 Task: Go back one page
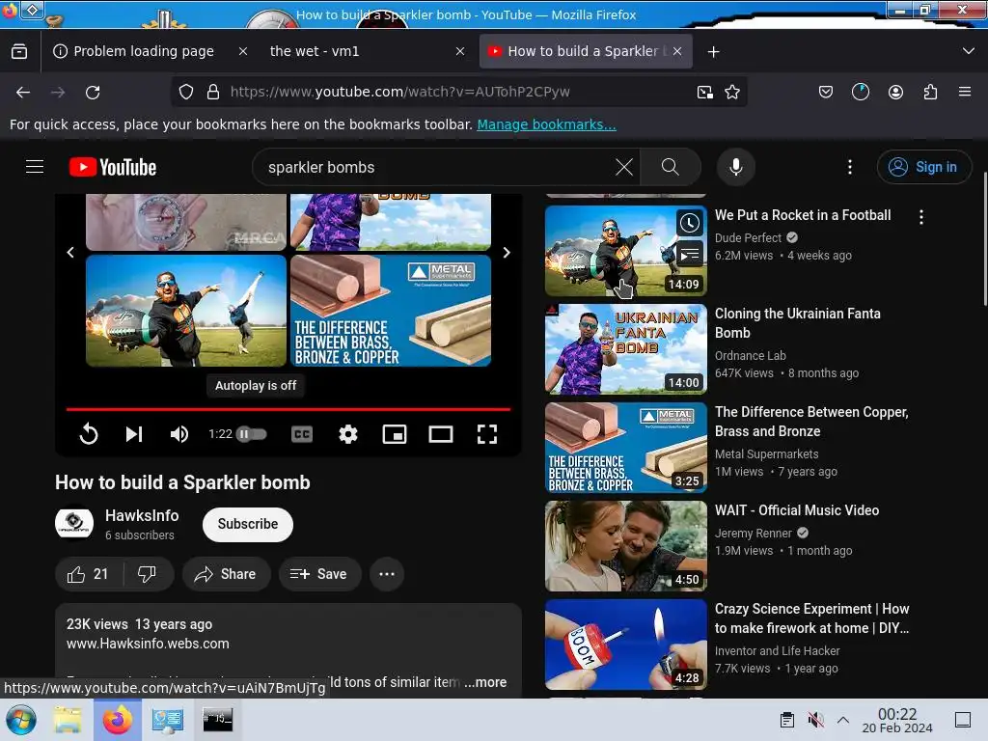tap(23, 93)
